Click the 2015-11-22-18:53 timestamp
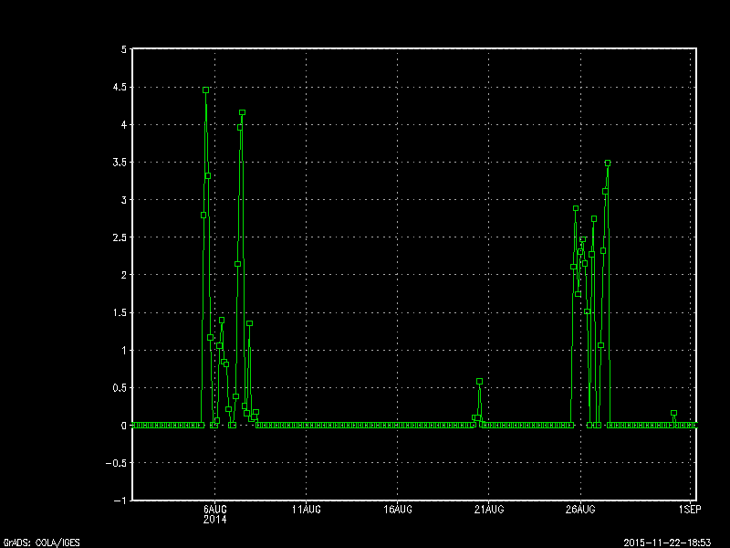This screenshot has height=548, width=730. coord(667,543)
